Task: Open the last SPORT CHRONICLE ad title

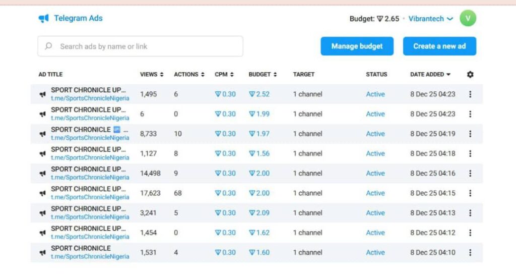Action: click(x=81, y=248)
